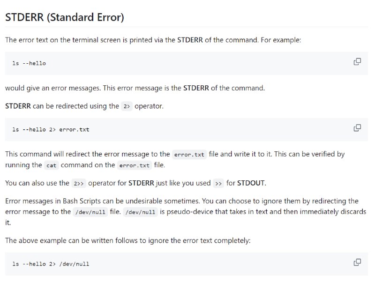Click '/dev/null' code after 'message to the'

tap(90, 212)
